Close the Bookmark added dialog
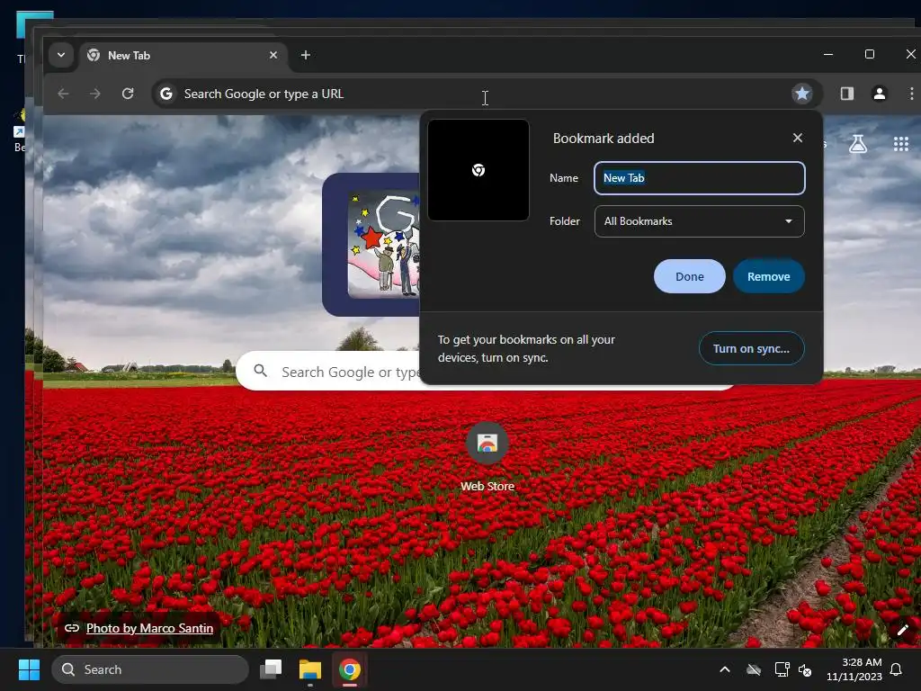 [x=797, y=138]
